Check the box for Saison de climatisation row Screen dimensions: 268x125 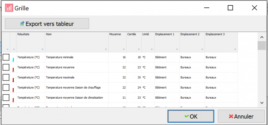[6, 98]
